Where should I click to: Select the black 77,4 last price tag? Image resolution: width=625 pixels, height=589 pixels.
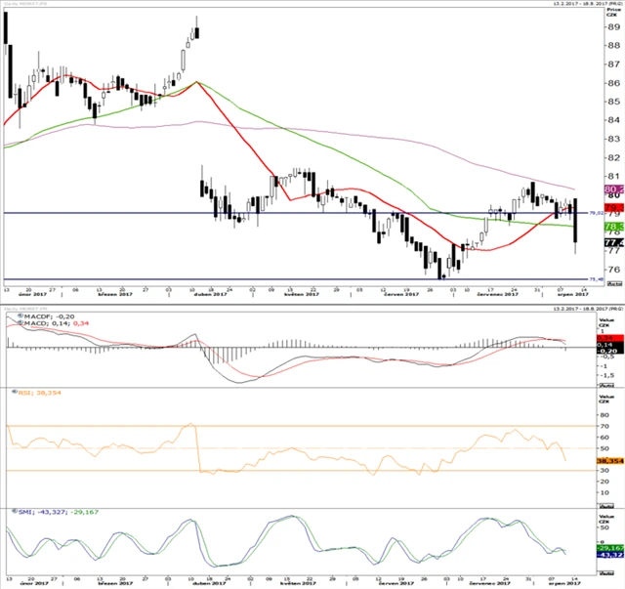coord(614,242)
